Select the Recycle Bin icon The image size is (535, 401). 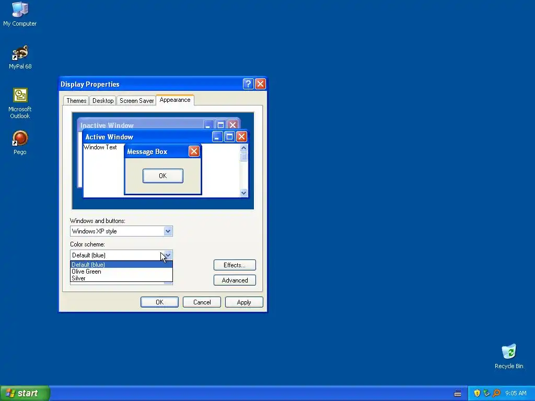pos(509,356)
